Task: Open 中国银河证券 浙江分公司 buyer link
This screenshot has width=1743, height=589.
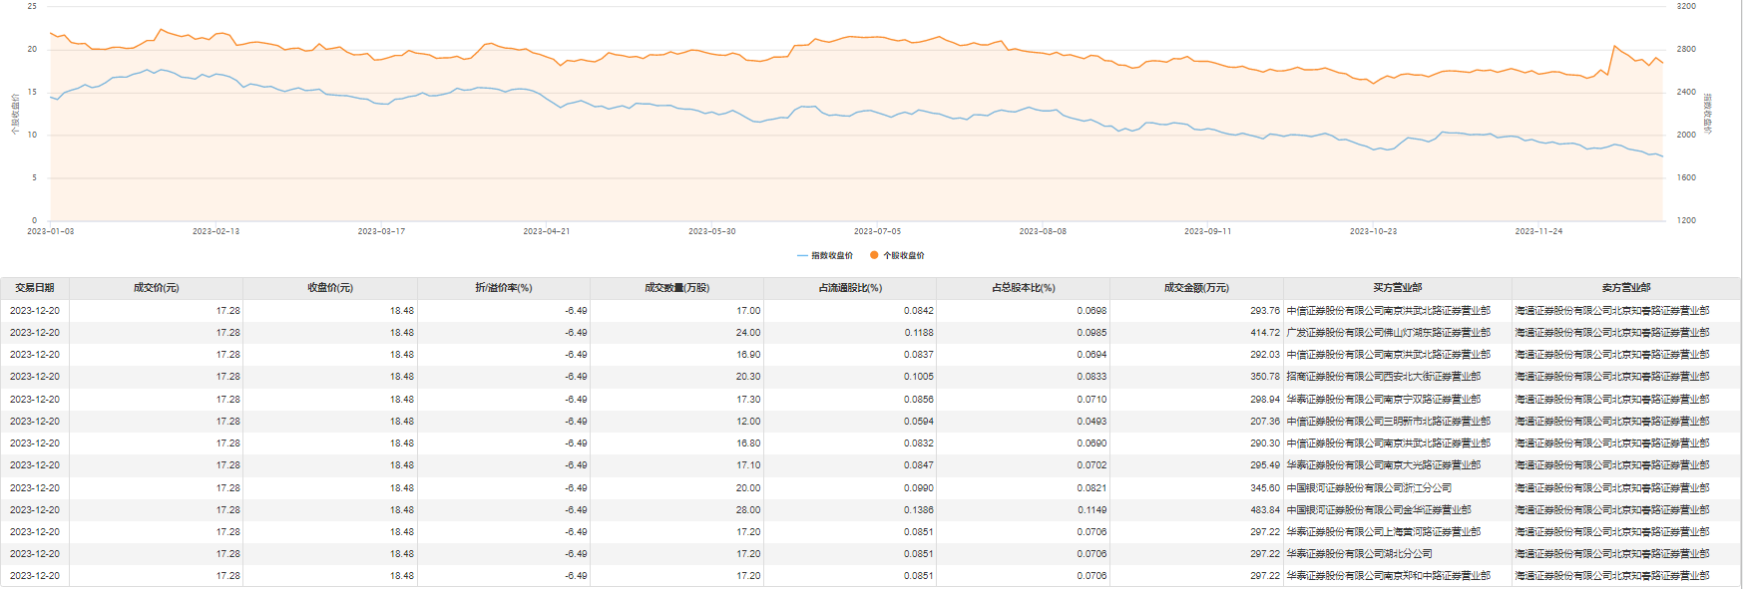Action: pyautogui.click(x=1369, y=488)
